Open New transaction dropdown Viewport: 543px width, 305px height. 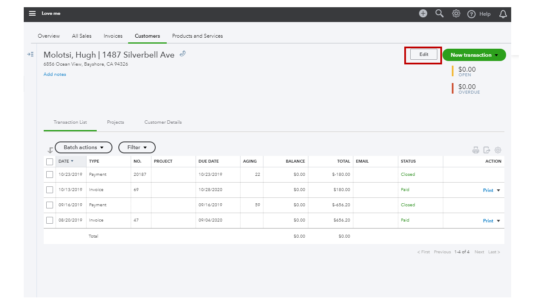click(474, 55)
